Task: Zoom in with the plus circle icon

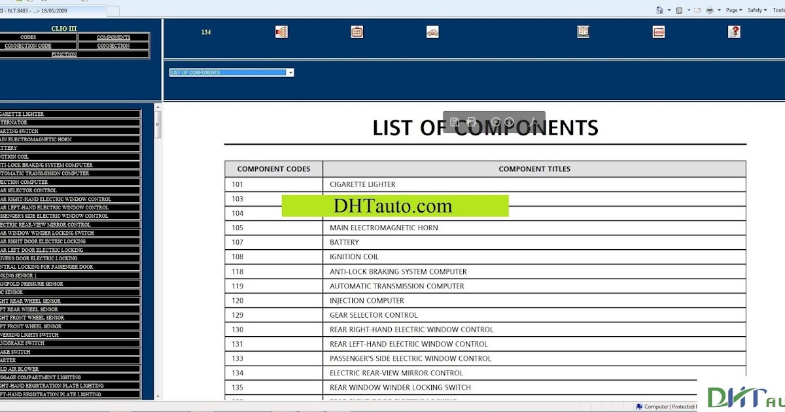Action: pyautogui.click(x=509, y=122)
